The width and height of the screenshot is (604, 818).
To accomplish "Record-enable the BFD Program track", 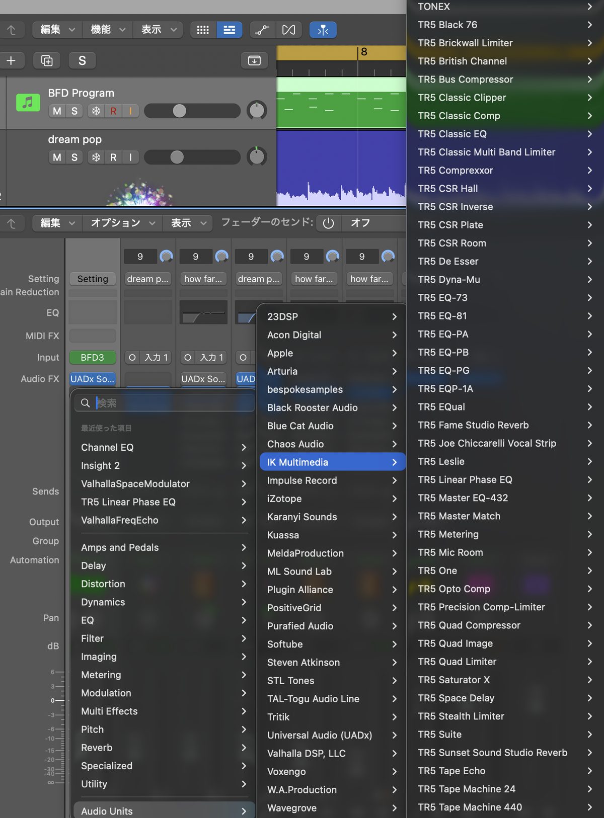I will [113, 111].
